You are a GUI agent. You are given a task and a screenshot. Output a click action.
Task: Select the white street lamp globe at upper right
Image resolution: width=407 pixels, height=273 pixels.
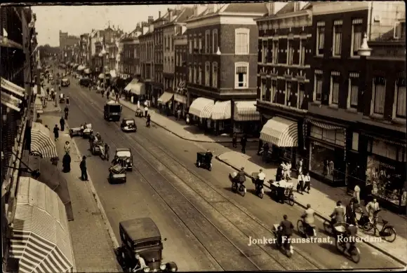(x=364, y=46)
